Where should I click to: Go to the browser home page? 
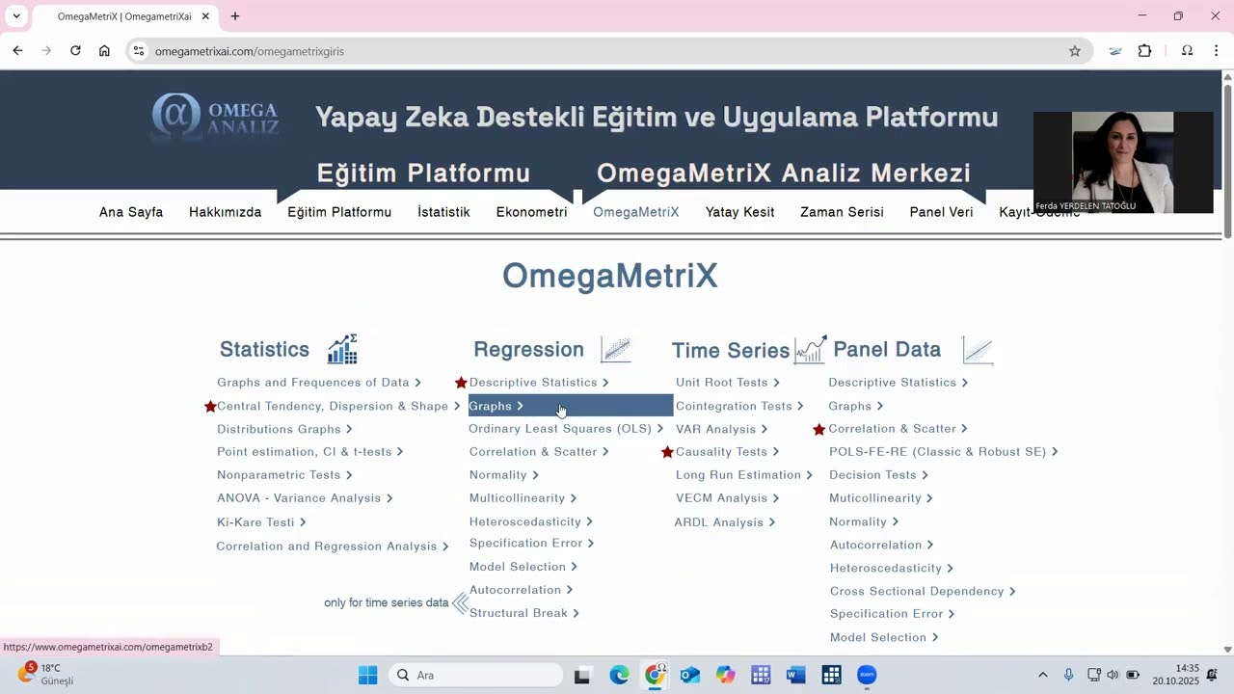pyautogui.click(x=104, y=51)
